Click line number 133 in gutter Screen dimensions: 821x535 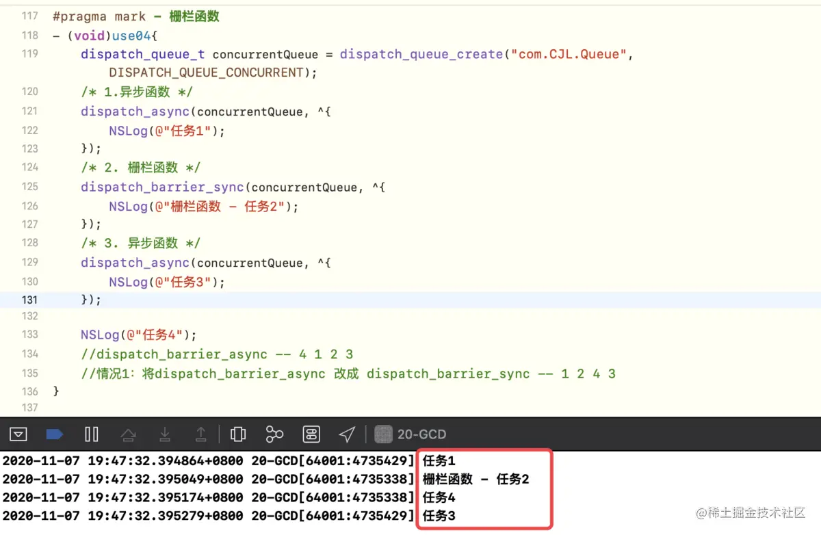[30, 335]
